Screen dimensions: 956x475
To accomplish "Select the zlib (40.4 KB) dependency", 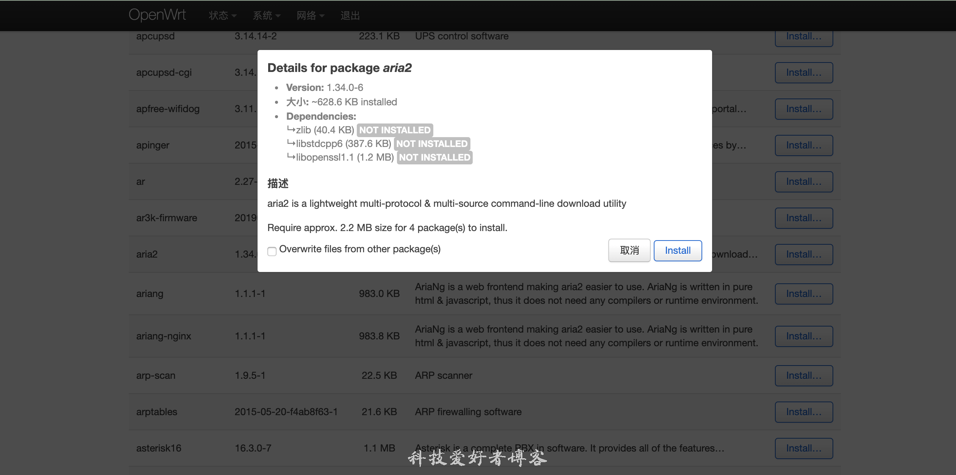I will point(325,130).
